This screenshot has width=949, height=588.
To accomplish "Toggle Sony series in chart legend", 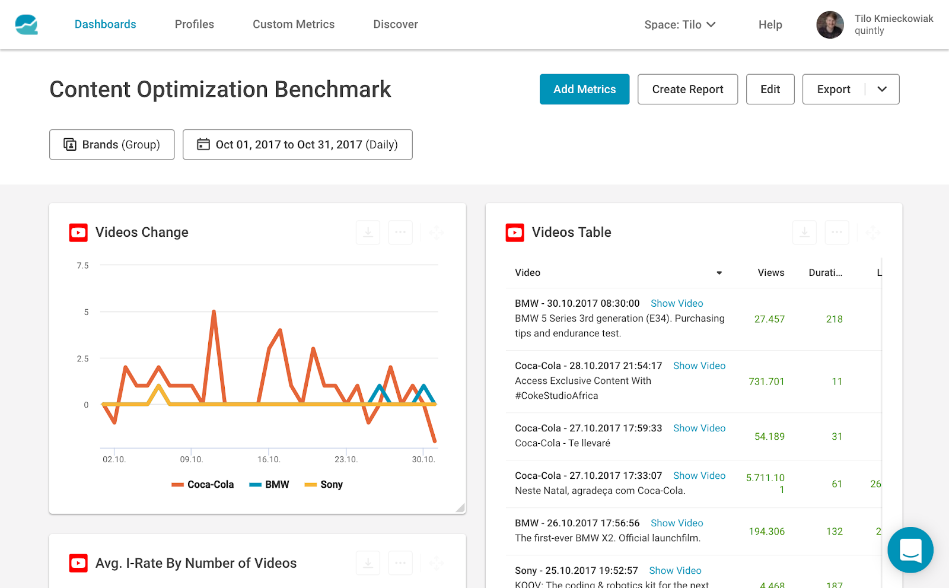I will click(x=324, y=485).
